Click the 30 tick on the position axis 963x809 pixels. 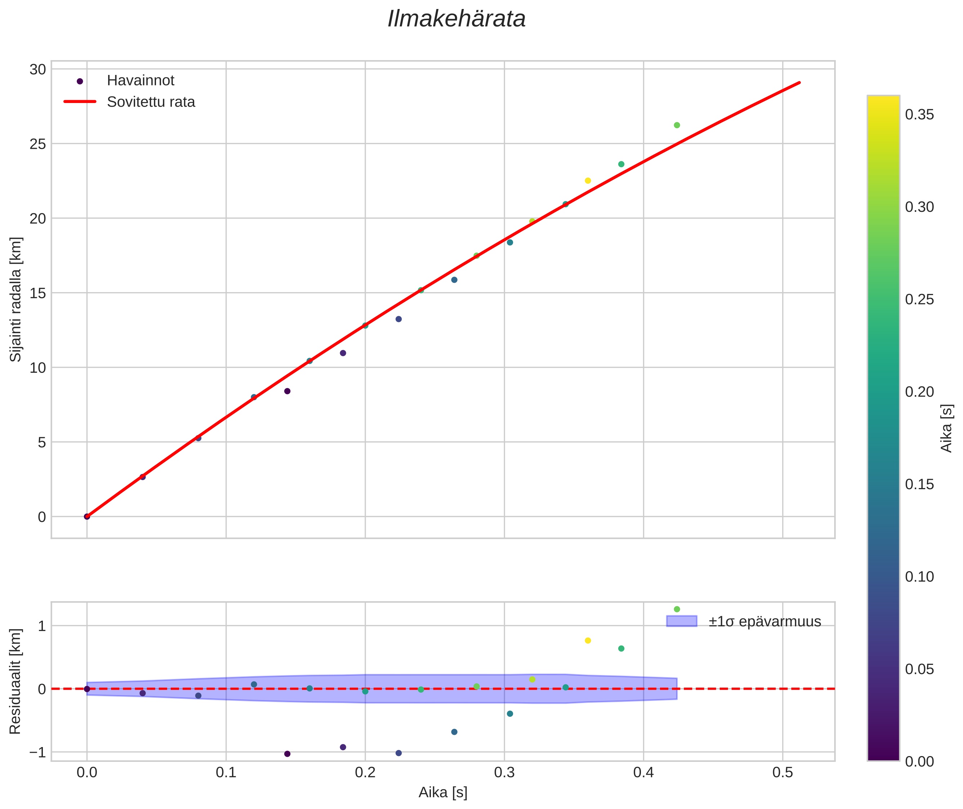[x=37, y=70]
